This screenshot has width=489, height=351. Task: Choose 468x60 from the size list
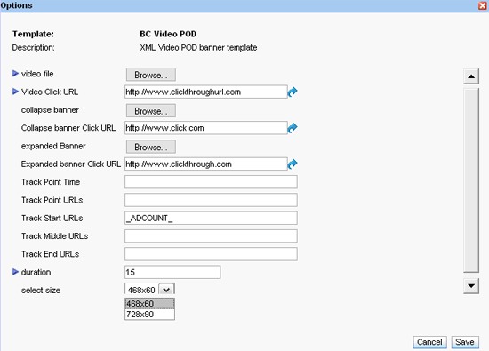[x=149, y=304]
